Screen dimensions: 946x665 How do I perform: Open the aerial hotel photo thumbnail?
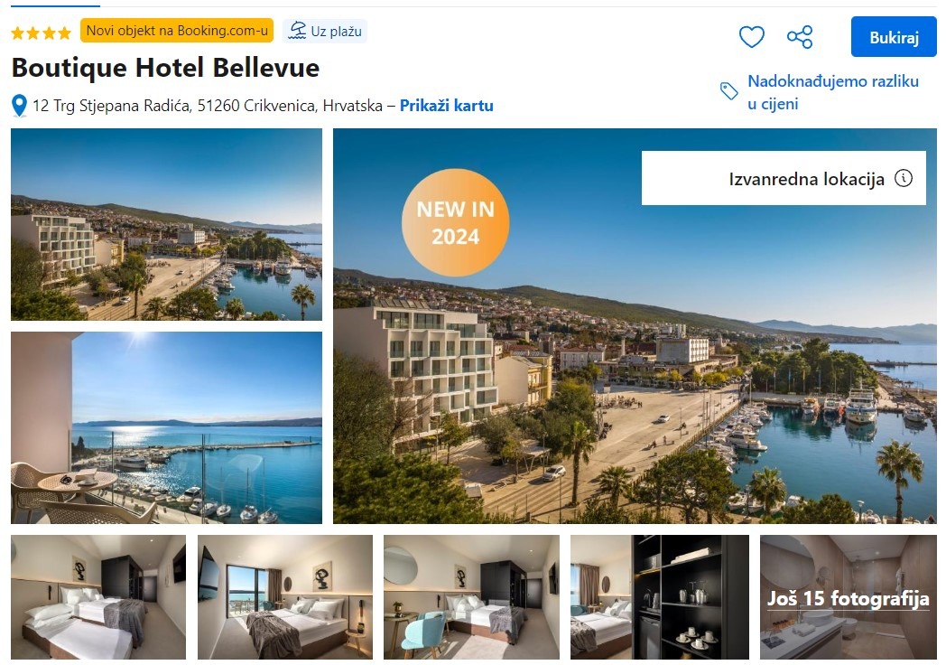[x=166, y=224]
